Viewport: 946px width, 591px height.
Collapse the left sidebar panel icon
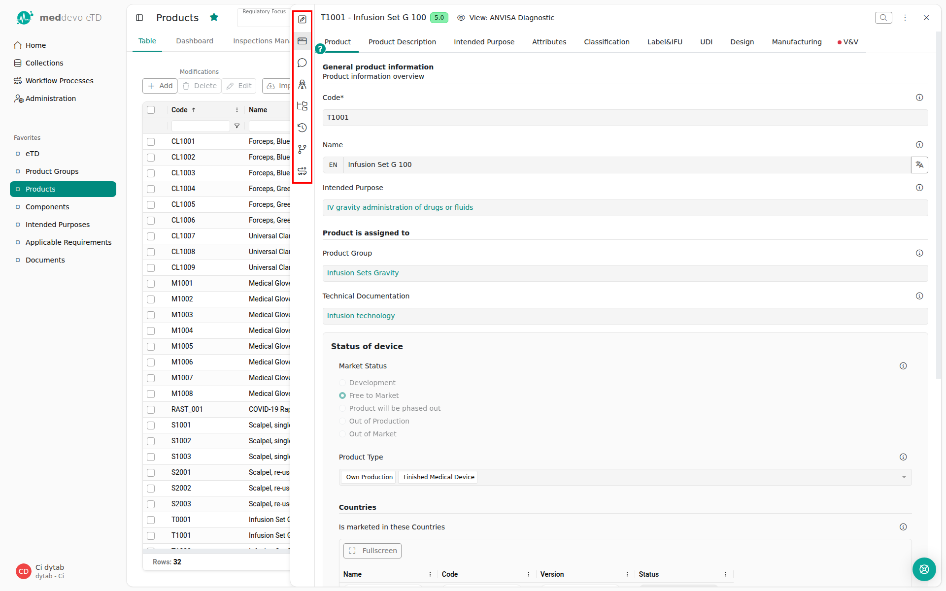(x=139, y=18)
